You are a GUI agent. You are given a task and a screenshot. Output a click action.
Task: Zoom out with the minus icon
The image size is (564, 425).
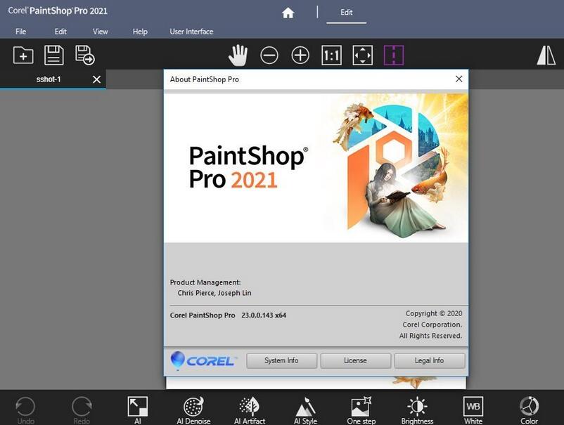[269, 55]
